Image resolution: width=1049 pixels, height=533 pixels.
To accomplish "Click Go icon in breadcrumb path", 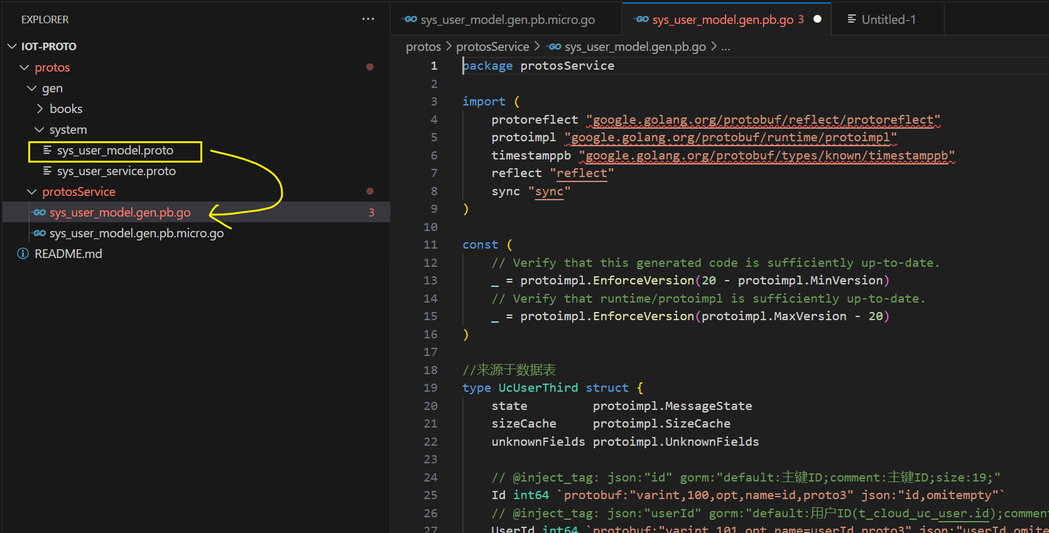I will click(554, 46).
